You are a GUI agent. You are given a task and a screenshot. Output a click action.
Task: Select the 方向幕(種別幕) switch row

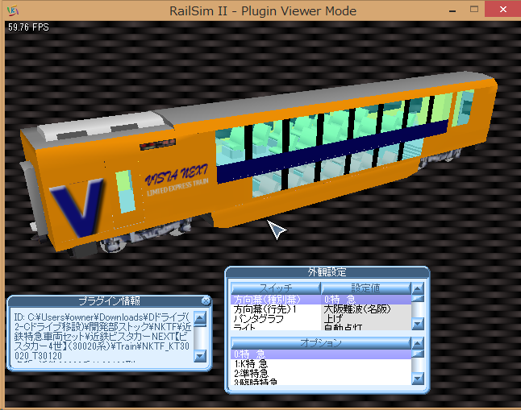pos(276,300)
